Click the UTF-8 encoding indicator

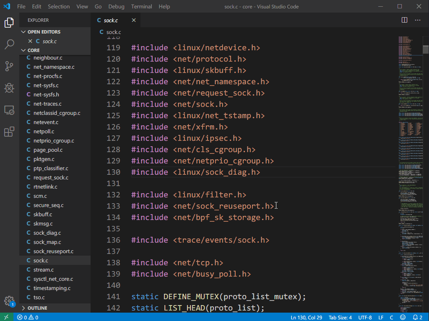click(x=365, y=318)
